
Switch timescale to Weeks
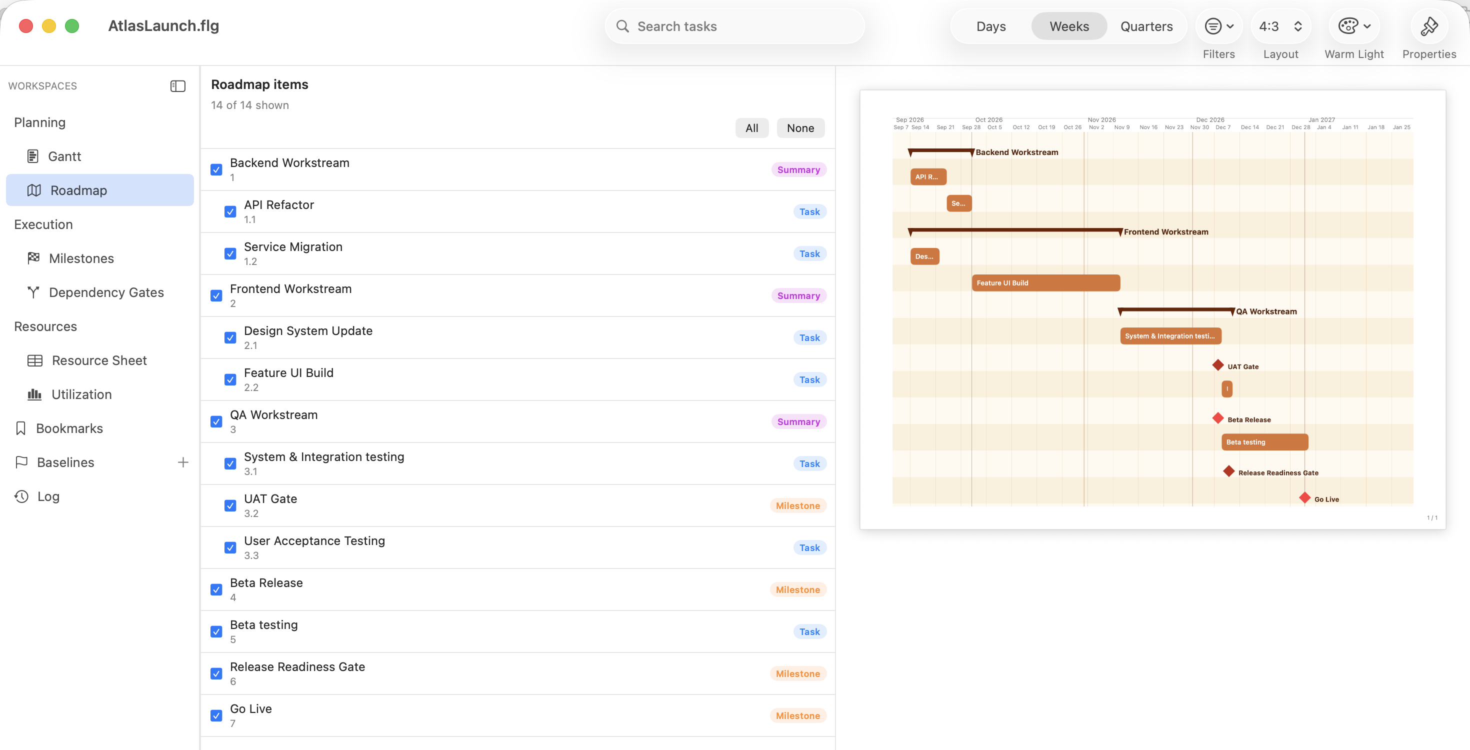click(x=1069, y=26)
